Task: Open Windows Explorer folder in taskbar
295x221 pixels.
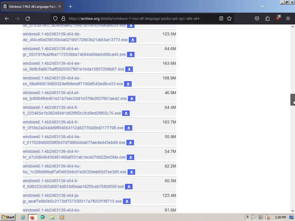Action: tap(52, 217)
